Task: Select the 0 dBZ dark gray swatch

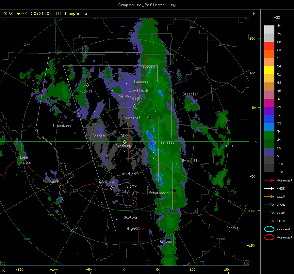Action: click(x=269, y=160)
